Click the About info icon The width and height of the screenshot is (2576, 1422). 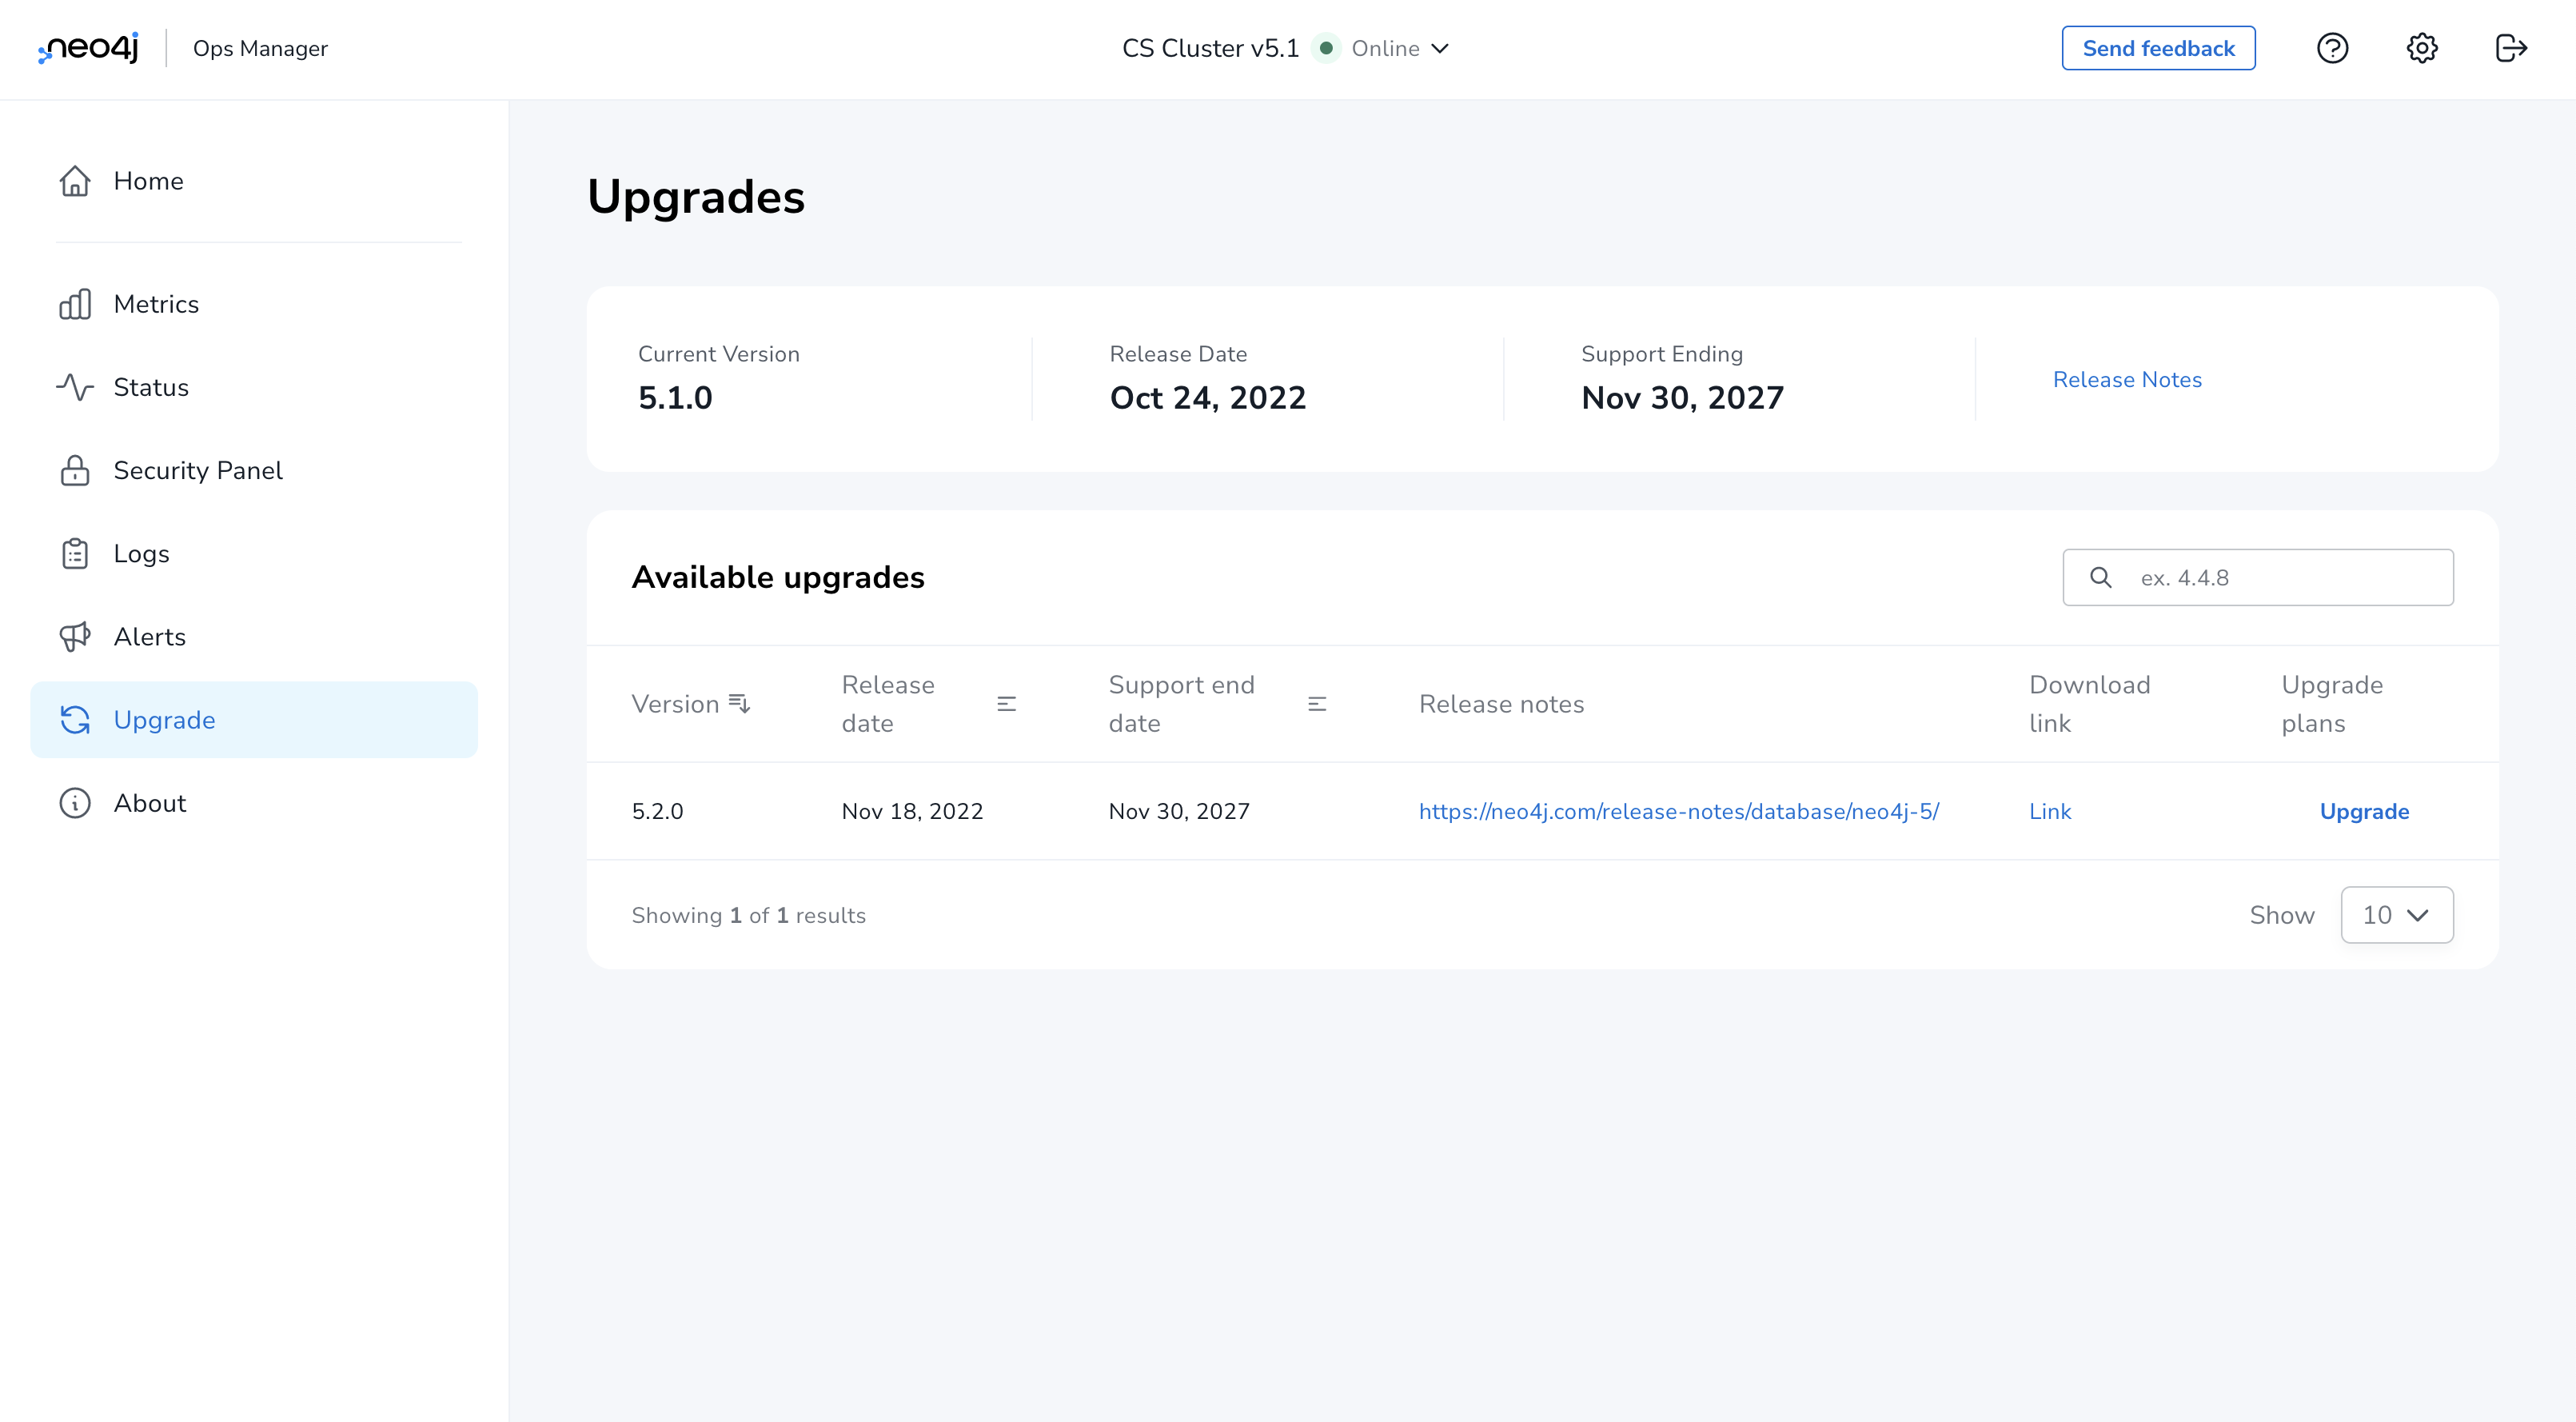click(x=75, y=803)
